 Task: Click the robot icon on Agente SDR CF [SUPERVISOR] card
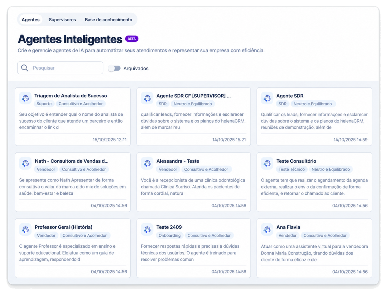(x=147, y=98)
